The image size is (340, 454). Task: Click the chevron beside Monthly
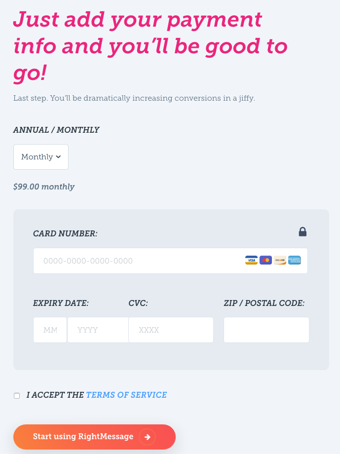point(58,157)
